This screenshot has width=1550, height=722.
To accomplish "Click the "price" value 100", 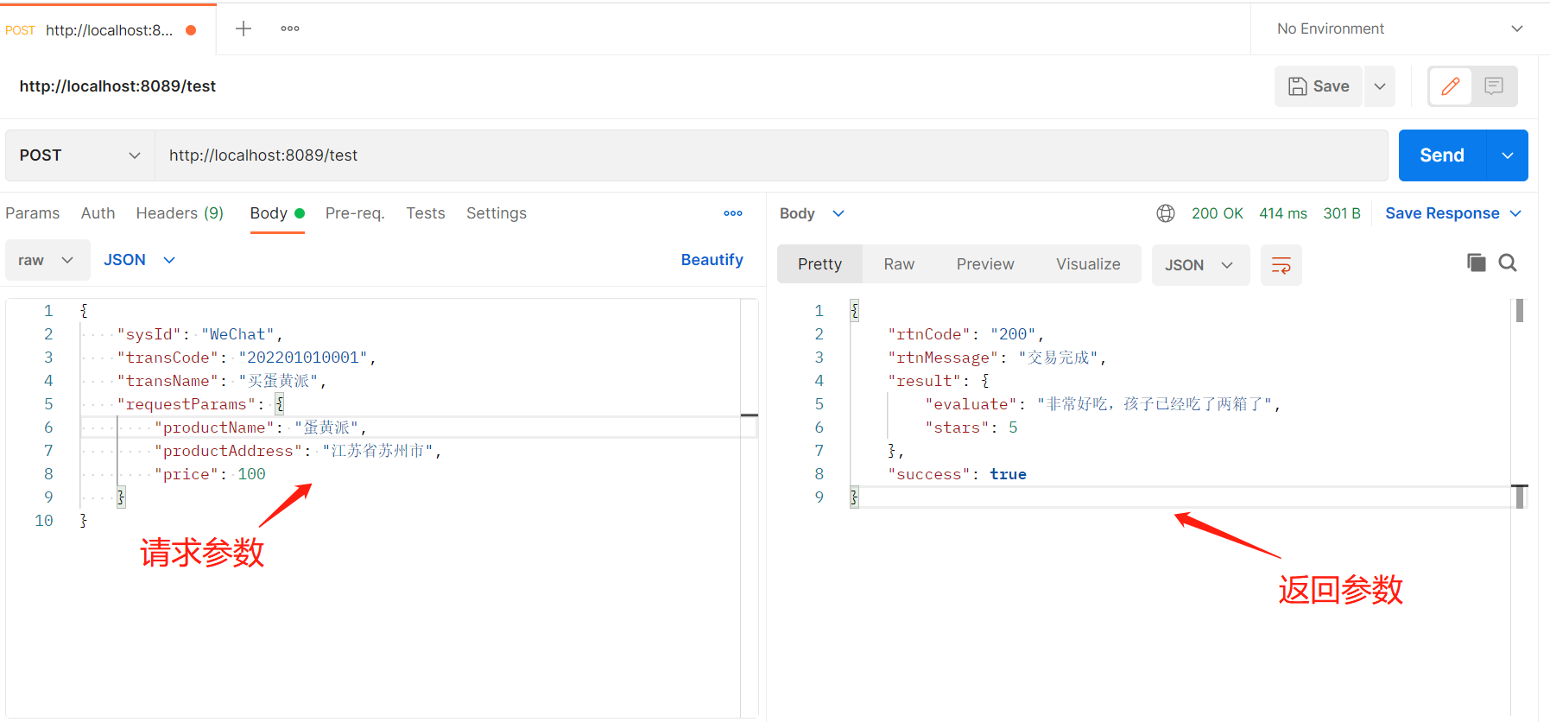I will tap(252, 474).
